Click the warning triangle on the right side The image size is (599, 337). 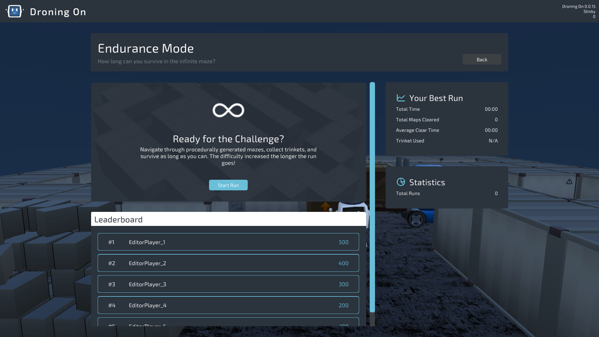[569, 181]
